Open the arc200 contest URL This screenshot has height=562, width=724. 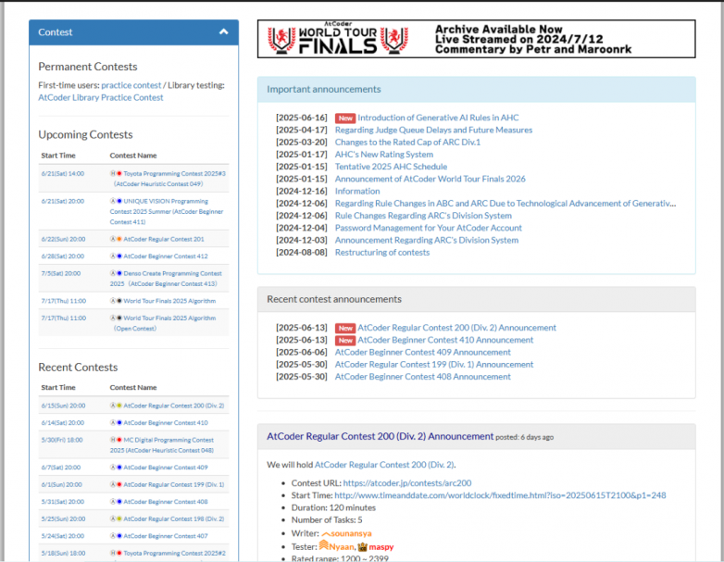[x=406, y=482]
